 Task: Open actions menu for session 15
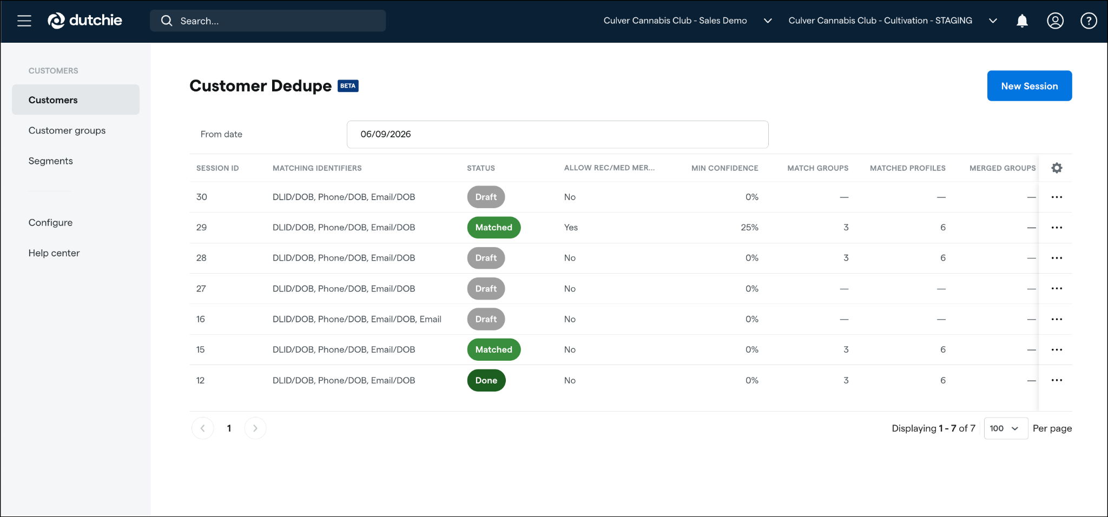tap(1057, 349)
